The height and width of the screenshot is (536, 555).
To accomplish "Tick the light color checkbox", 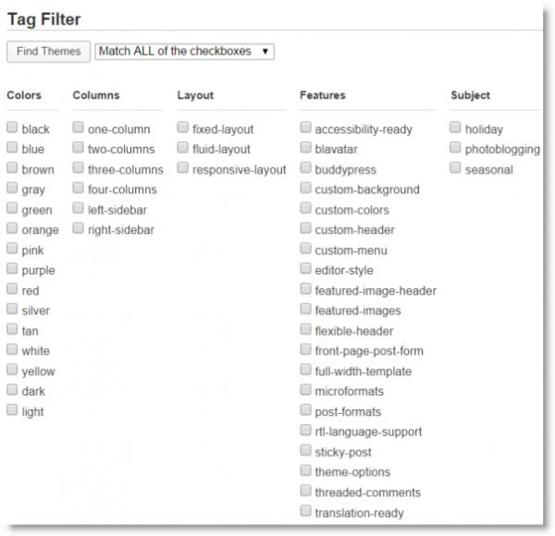I will [12, 409].
